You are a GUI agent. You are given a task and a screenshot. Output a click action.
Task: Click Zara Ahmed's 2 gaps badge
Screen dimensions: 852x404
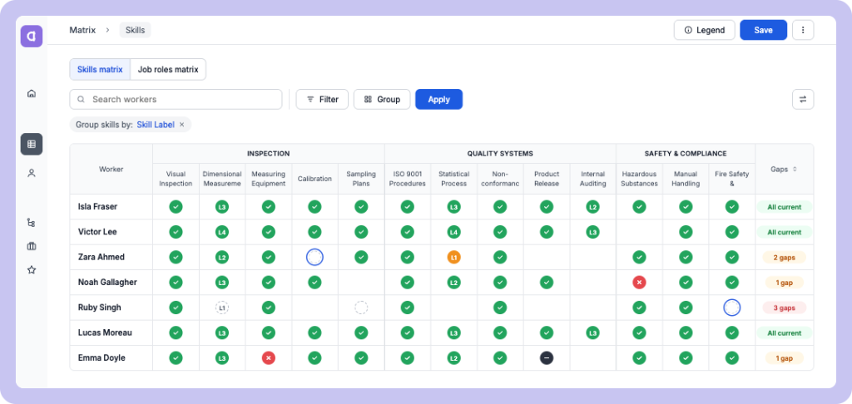point(784,258)
